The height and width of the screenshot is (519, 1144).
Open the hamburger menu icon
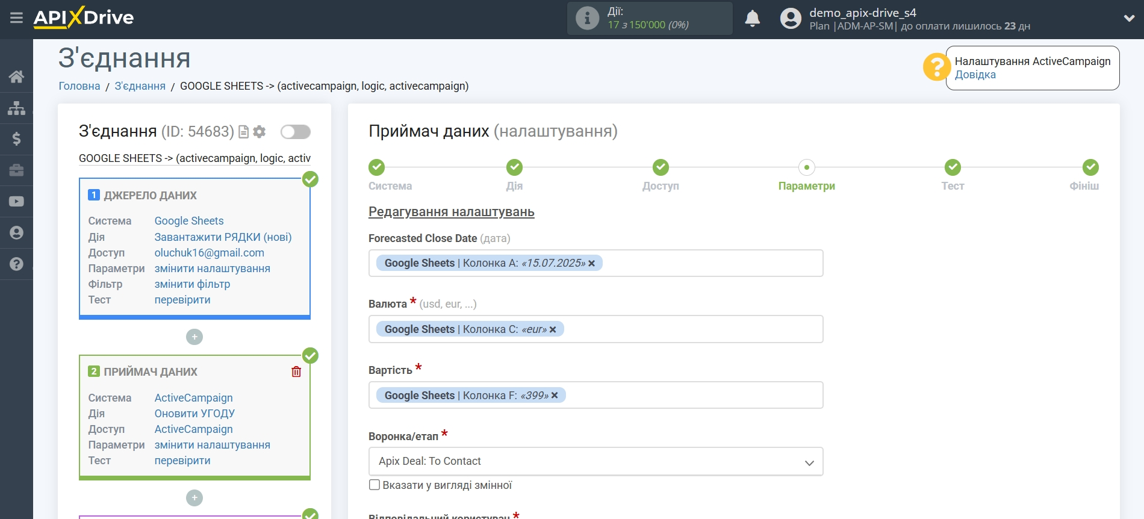16,18
